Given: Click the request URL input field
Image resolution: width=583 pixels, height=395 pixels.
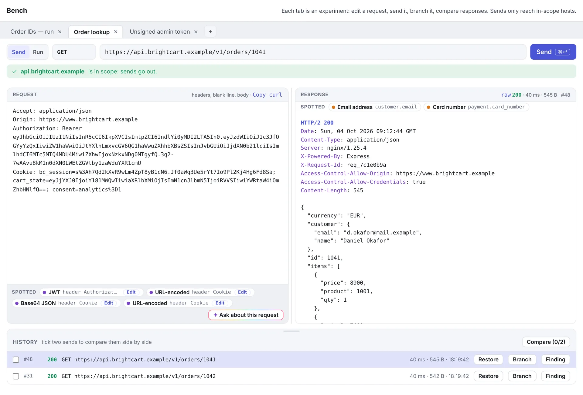Looking at the screenshot, I should click(x=313, y=52).
